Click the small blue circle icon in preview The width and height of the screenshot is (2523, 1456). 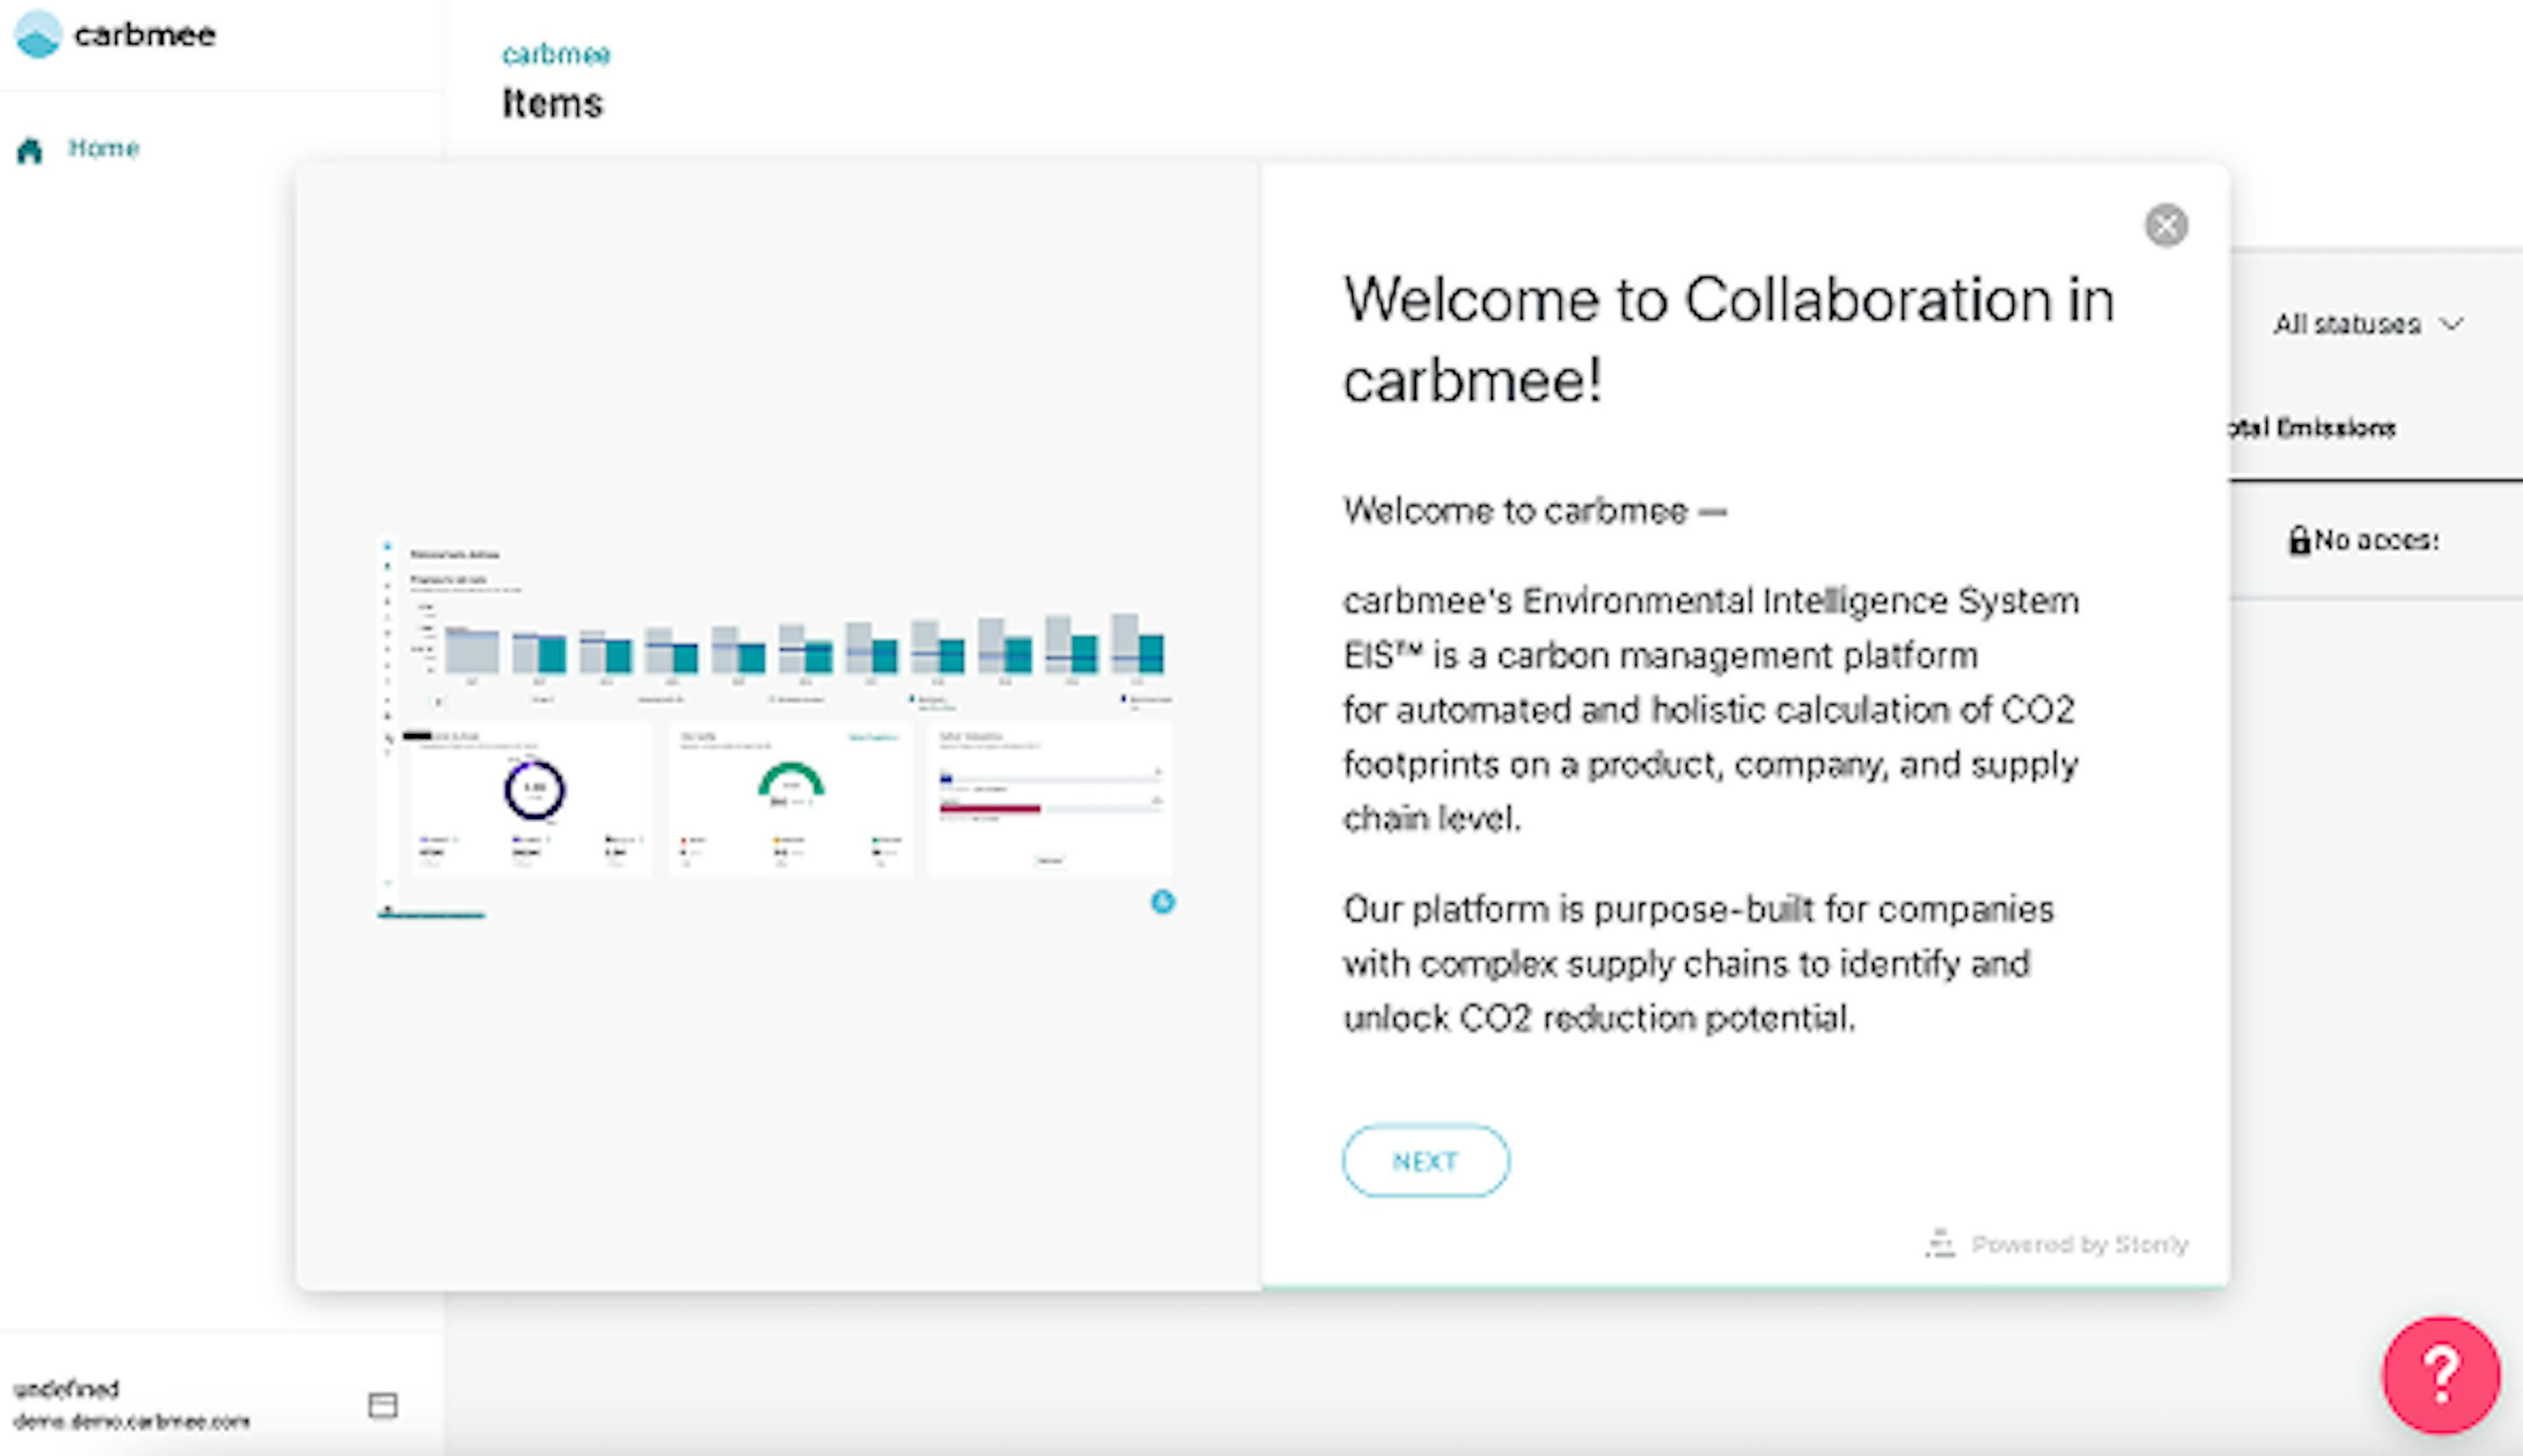coord(1162,902)
